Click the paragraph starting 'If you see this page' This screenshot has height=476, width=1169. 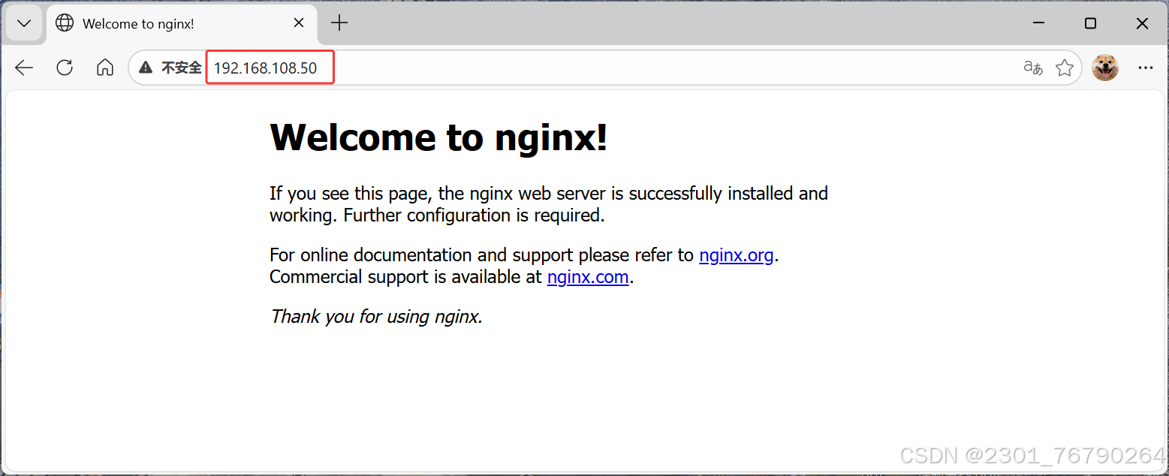549,204
